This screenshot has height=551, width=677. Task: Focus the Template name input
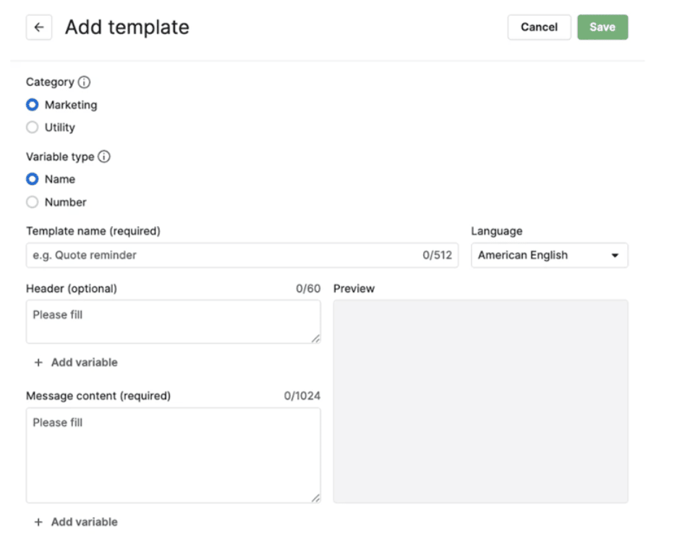point(242,255)
